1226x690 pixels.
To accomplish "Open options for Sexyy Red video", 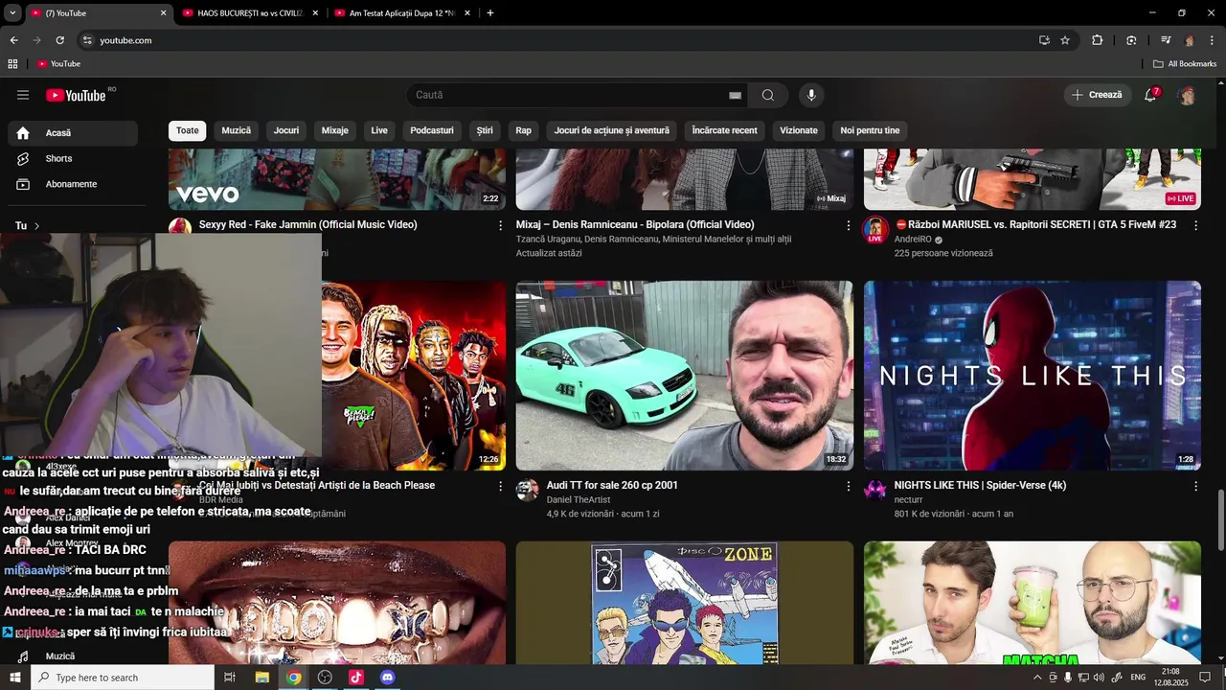I will click(x=500, y=225).
